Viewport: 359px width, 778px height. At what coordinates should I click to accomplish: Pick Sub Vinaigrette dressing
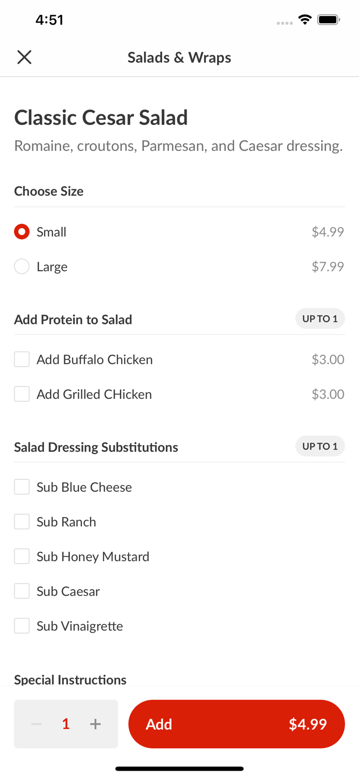coord(22,626)
